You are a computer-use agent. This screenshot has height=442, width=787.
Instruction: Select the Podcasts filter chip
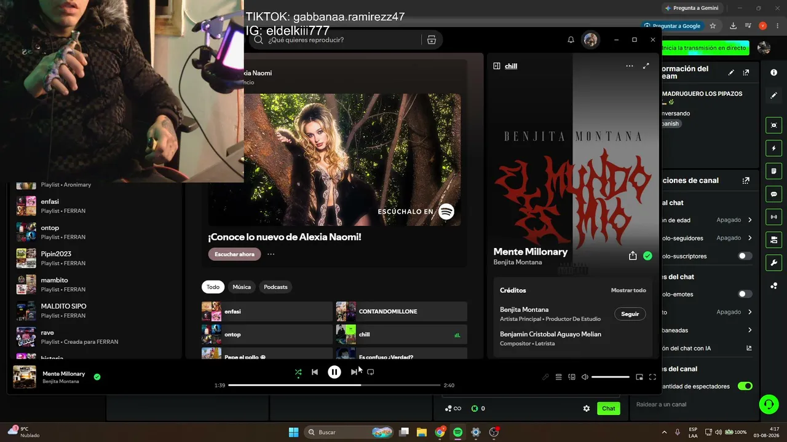(275, 287)
